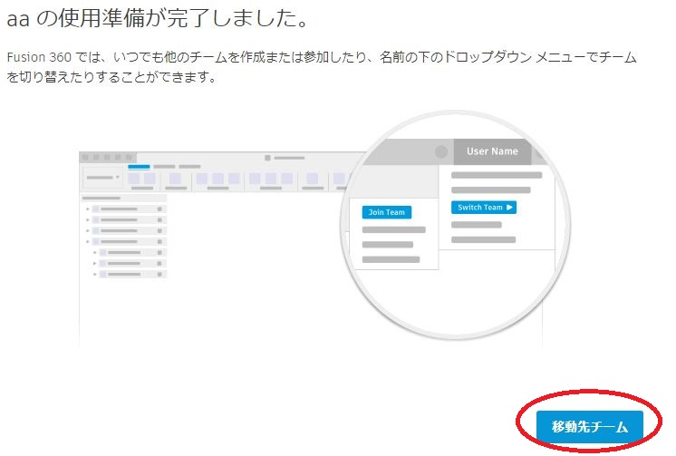
Task: Expand the last nested tree row in the illustration
Action: (x=95, y=274)
